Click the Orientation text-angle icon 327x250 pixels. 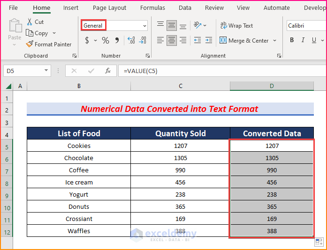pyautogui.click(x=198, y=25)
